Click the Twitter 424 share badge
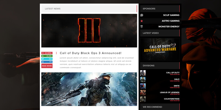The width and height of the screenshot is (221, 110). 47,59
